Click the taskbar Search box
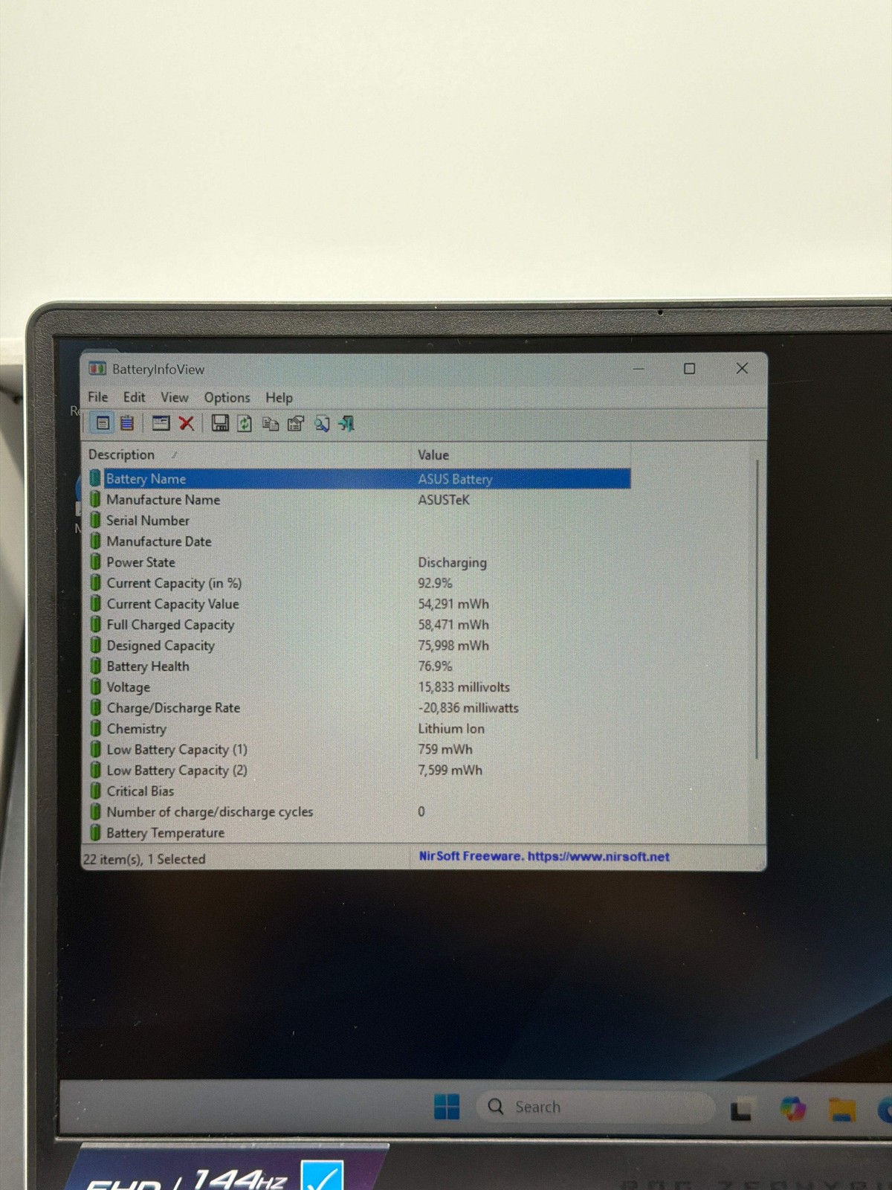 [595, 1107]
